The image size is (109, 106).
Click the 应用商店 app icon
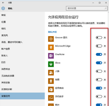point(51,89)
